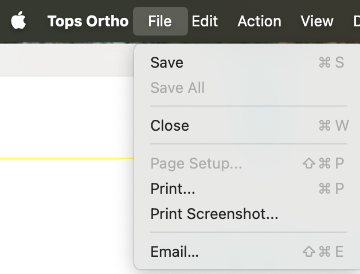Open the Tops Ortho application menu
Viewport: 360px width, 274px height.
88,21
